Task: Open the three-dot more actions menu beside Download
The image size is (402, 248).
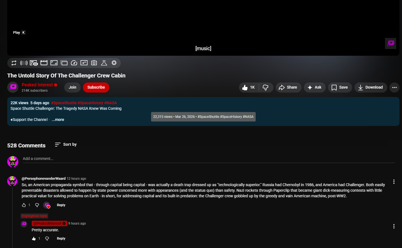Action: (x=394, y=87)
